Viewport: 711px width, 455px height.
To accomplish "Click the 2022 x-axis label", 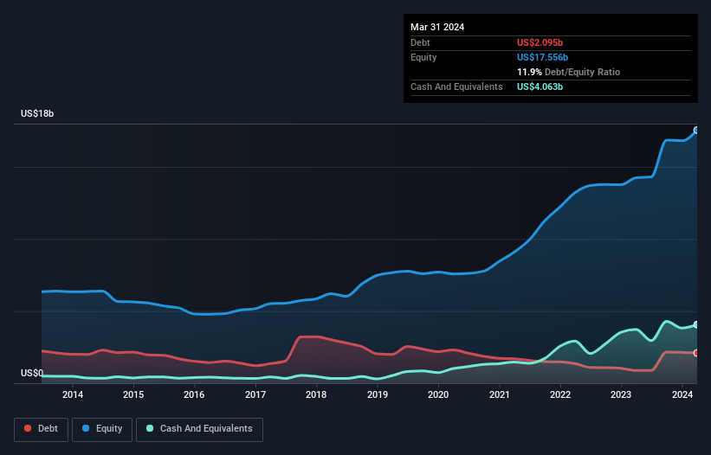I will pos(560,394).
